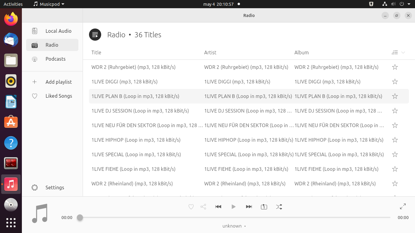Click the share icon in player

(203, 207)
